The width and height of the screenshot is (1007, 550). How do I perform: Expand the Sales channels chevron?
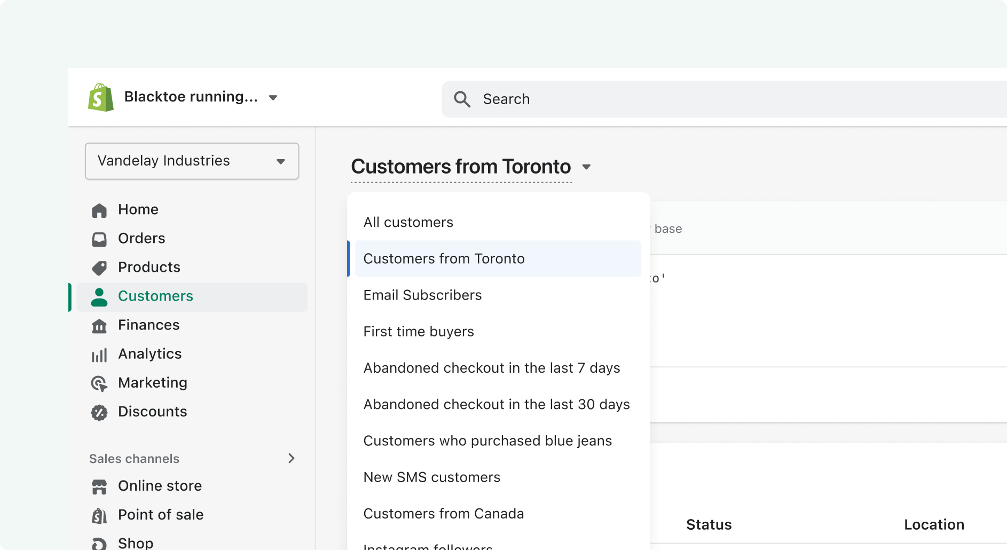[292, 458]
